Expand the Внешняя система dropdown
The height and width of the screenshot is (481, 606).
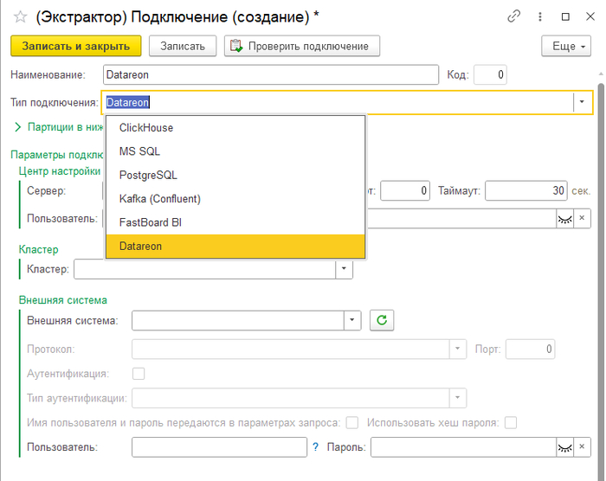351,320
